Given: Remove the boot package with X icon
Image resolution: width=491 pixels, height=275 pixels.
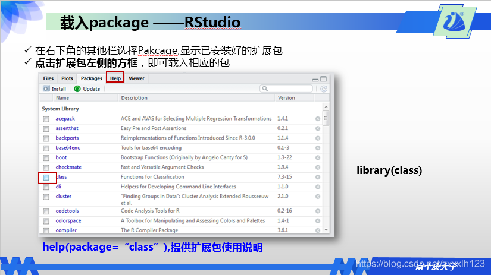Looking at the screenshot, I should point(318,157).
